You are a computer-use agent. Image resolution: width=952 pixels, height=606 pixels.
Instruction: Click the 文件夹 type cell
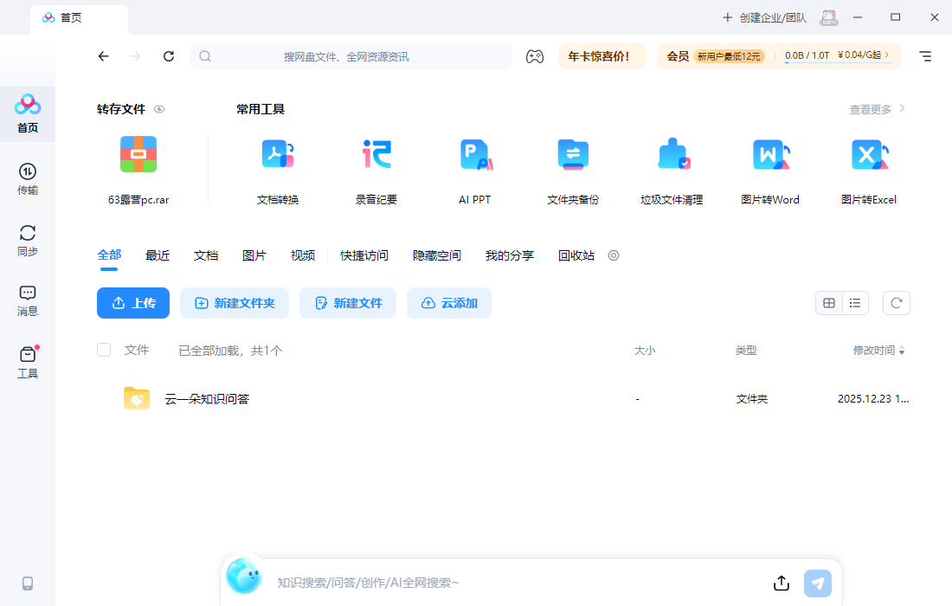pos(751,399)
